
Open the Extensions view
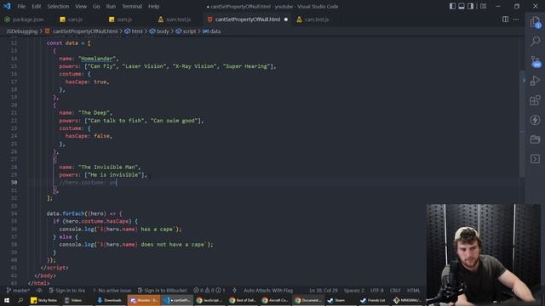coord(536,100)
